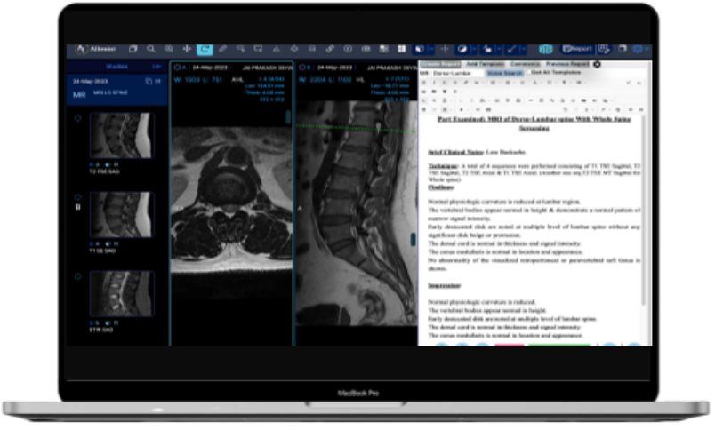Click the highlighted cyan active tool
Viewport: 715px width, 430px height.
click(x=205, y=49)
